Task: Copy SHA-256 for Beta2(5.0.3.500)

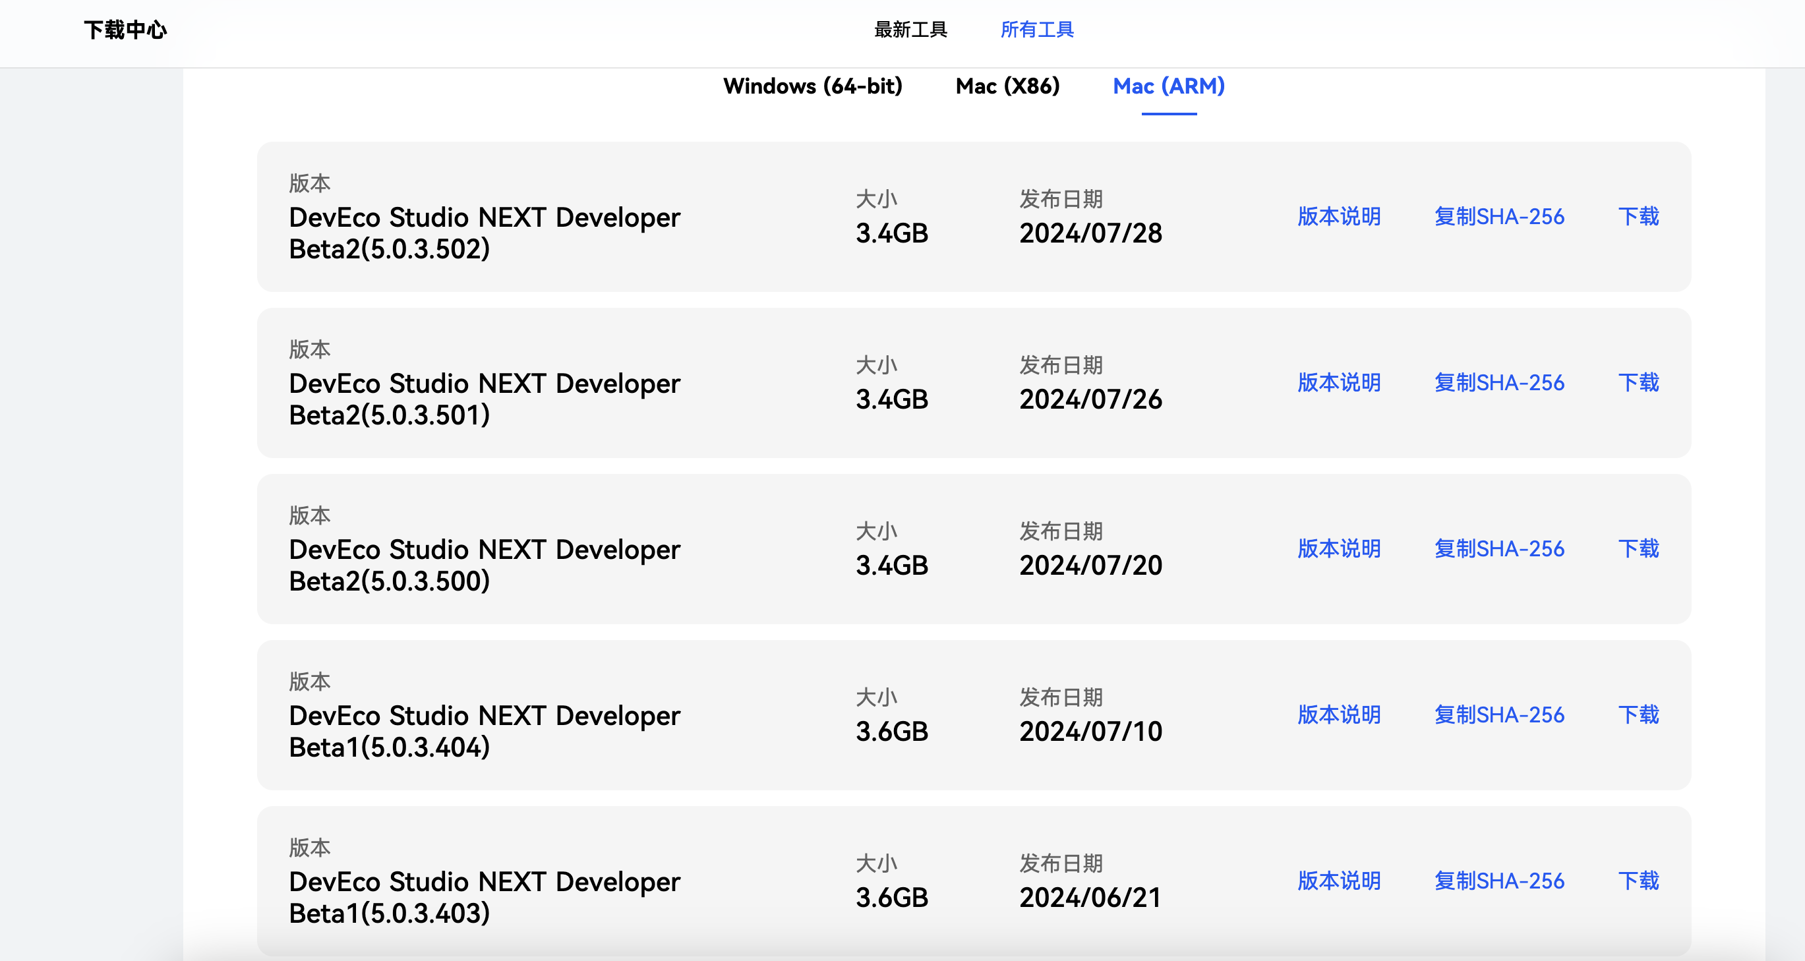Action: pyautogui.click(x=1499, y=548)
